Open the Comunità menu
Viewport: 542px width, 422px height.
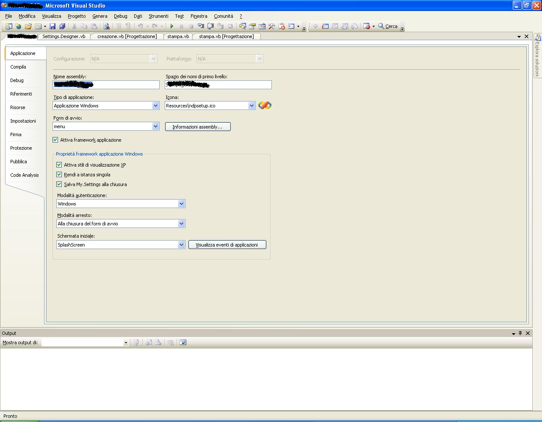click(x=224, y=16)
